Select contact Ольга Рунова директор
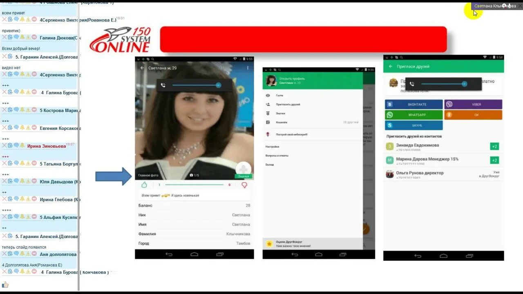The image size is (523, 294). coord(443,174)
